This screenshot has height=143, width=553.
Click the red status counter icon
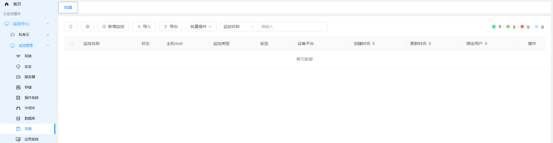pos(522,27)
